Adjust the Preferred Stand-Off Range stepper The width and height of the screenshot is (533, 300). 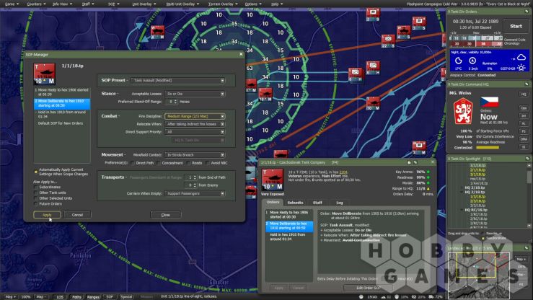(176, 102)
